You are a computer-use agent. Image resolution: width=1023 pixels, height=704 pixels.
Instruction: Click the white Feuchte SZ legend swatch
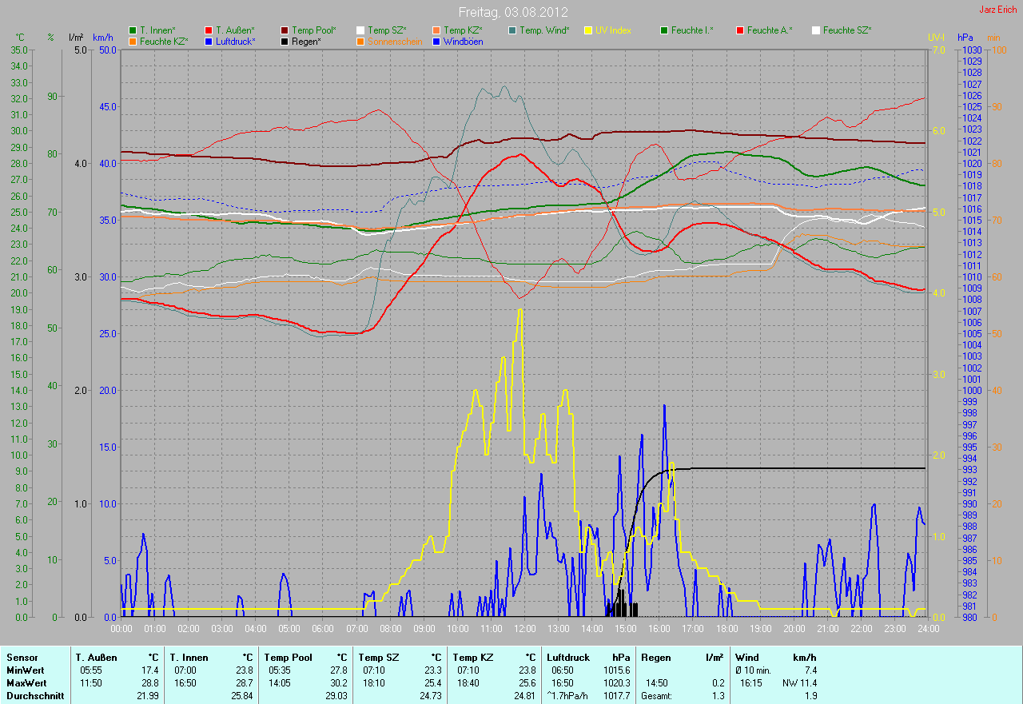816,30
